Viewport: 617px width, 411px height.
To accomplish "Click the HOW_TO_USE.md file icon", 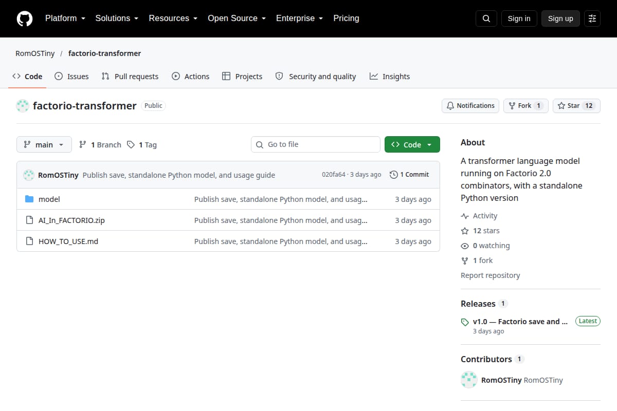I will (29, 241).
